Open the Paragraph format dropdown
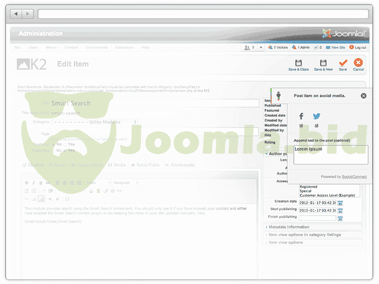This screenshot has height=284, width=379. click(x=126, y=183)
